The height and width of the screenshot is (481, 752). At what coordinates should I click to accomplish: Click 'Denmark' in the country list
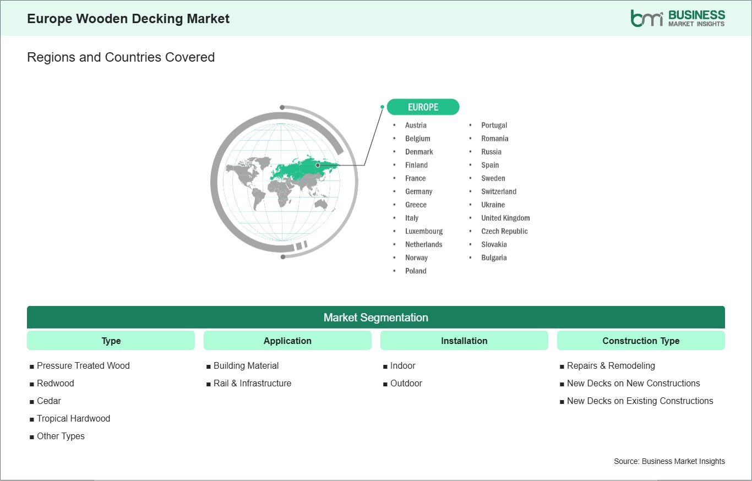pyautogui.click(x=419, y=152)
